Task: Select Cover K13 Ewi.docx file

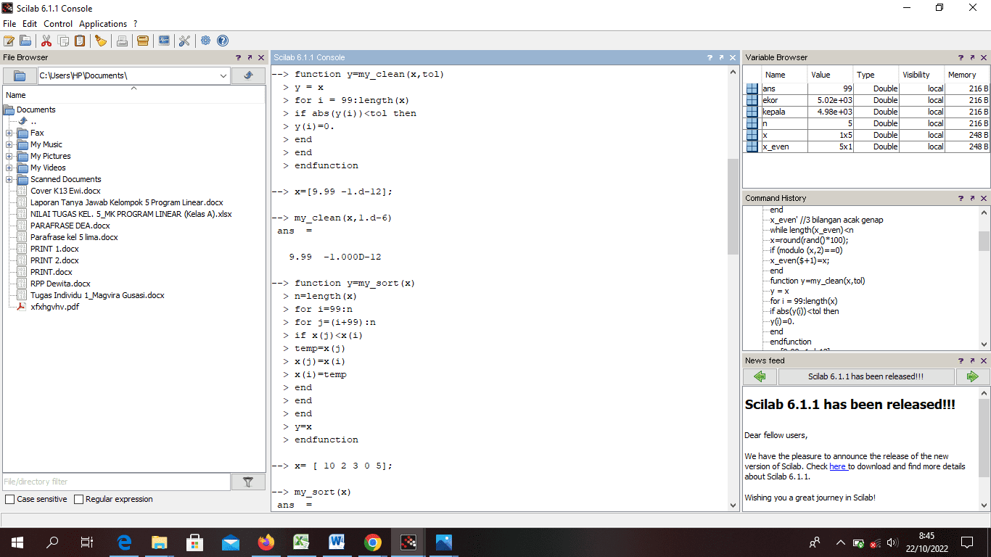Action: [x=65, y=191]
